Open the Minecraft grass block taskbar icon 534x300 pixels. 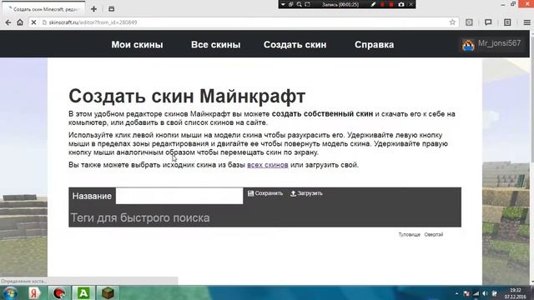pyautogui.click(x=108, y=292)
